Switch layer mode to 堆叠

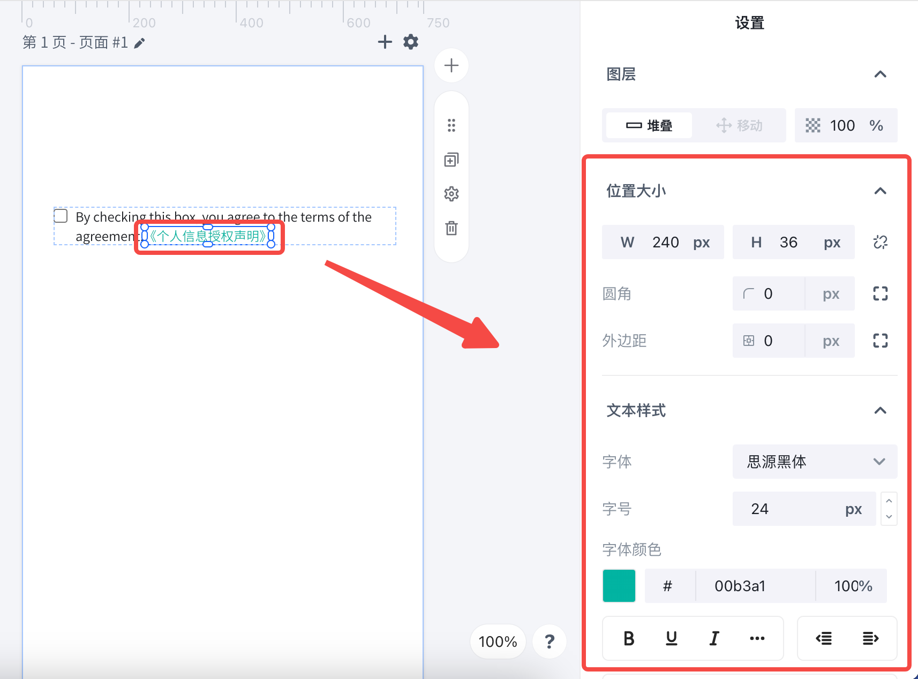click(649, 125)
